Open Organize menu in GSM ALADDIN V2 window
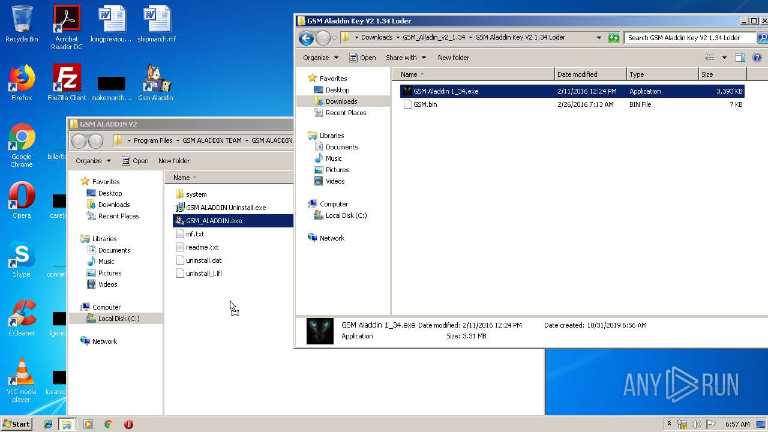The height and width of the screenshot is (432, 768). [93, 161]
